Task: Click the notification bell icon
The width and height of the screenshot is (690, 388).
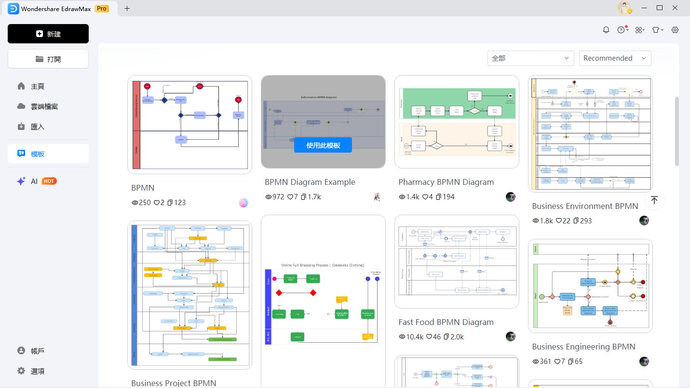Action: click(x=606, y=30)
